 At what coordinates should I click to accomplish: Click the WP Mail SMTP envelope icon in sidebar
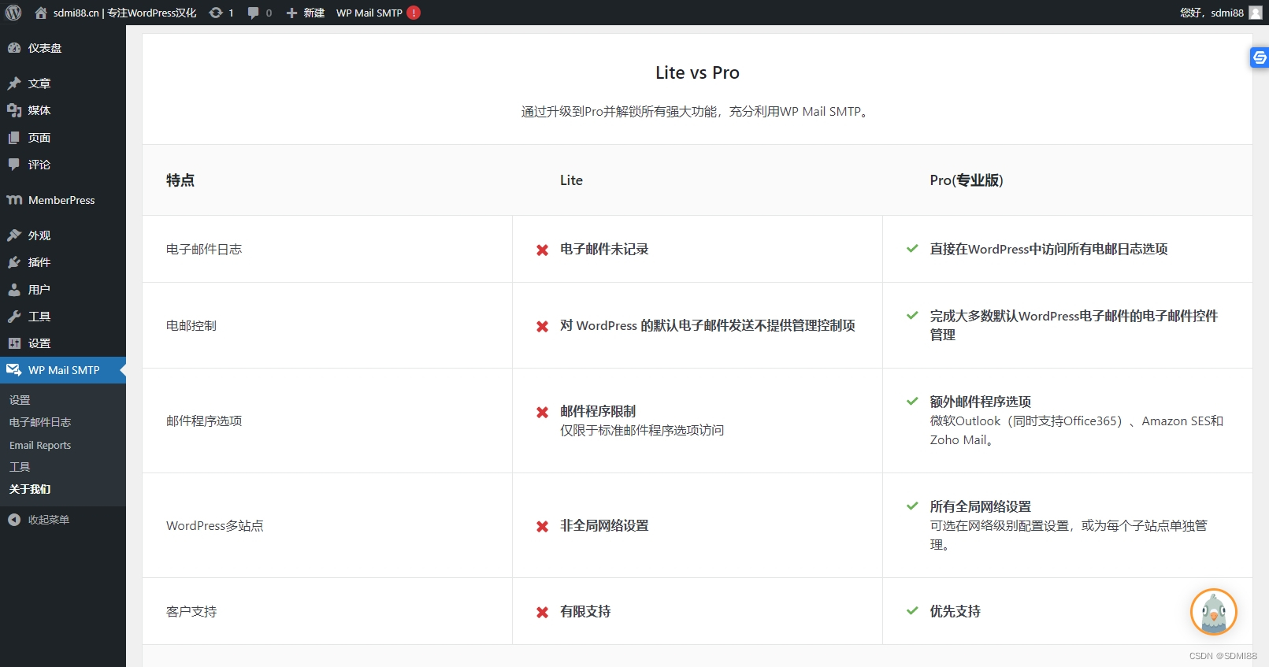14,370
